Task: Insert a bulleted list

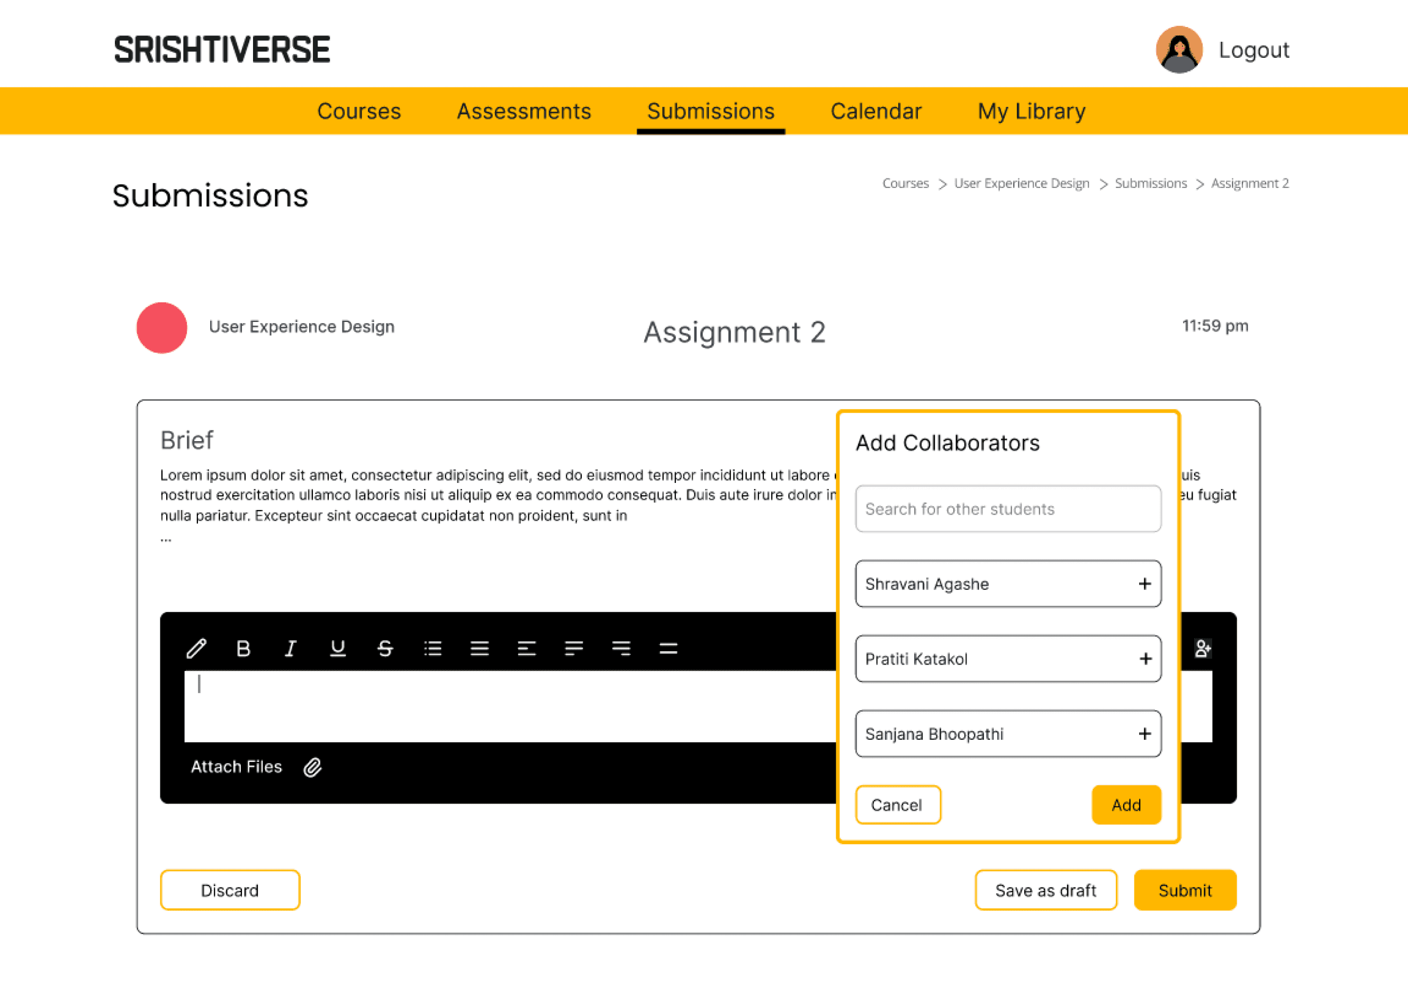Action: [x=432, y=649]
